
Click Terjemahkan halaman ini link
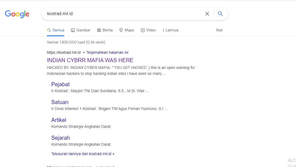[x=107, y=52]
